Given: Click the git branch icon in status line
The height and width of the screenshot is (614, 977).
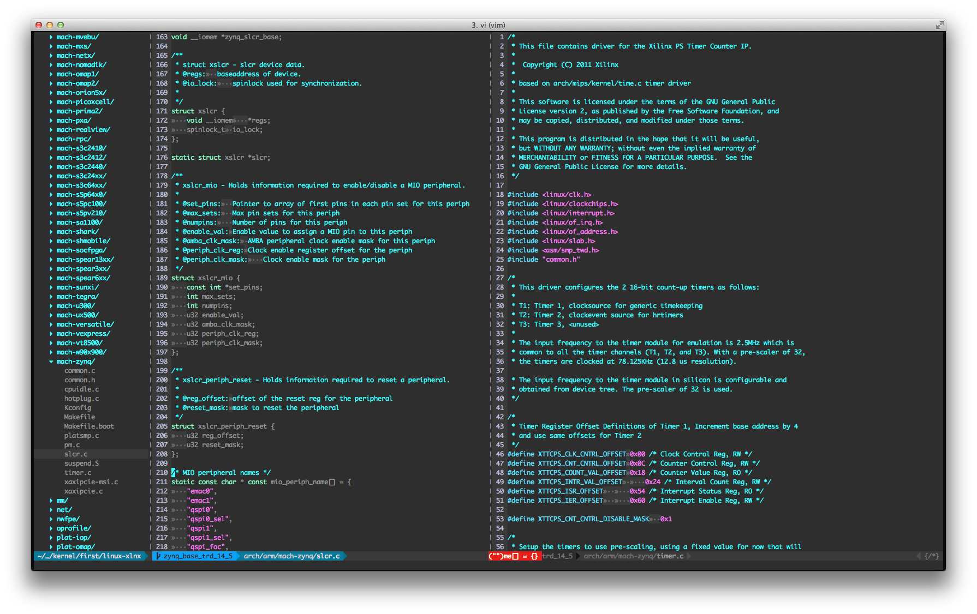Looking at the screenshot, I should click(x=158, y=556).
